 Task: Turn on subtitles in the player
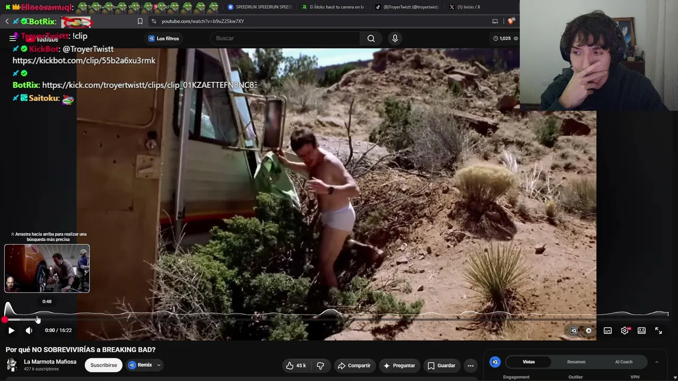point(608,331)
